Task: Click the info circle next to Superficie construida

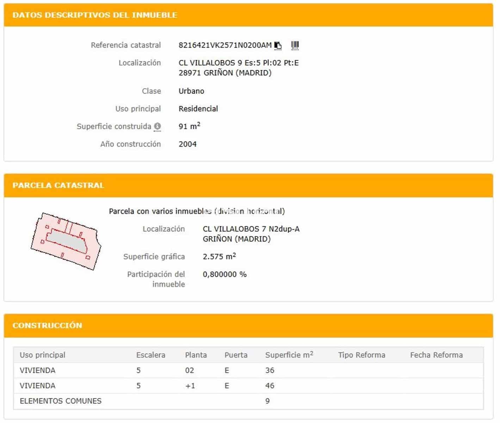Action: click(x=158, y=126)
